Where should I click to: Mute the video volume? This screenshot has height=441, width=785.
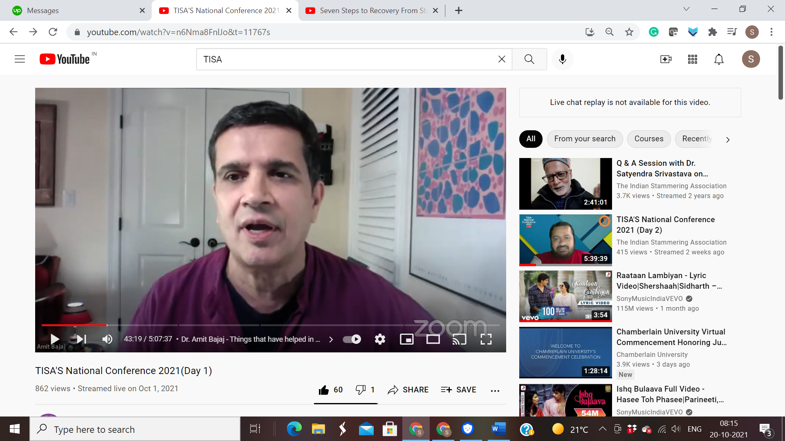pyautogui.click(x=107, y=339)
